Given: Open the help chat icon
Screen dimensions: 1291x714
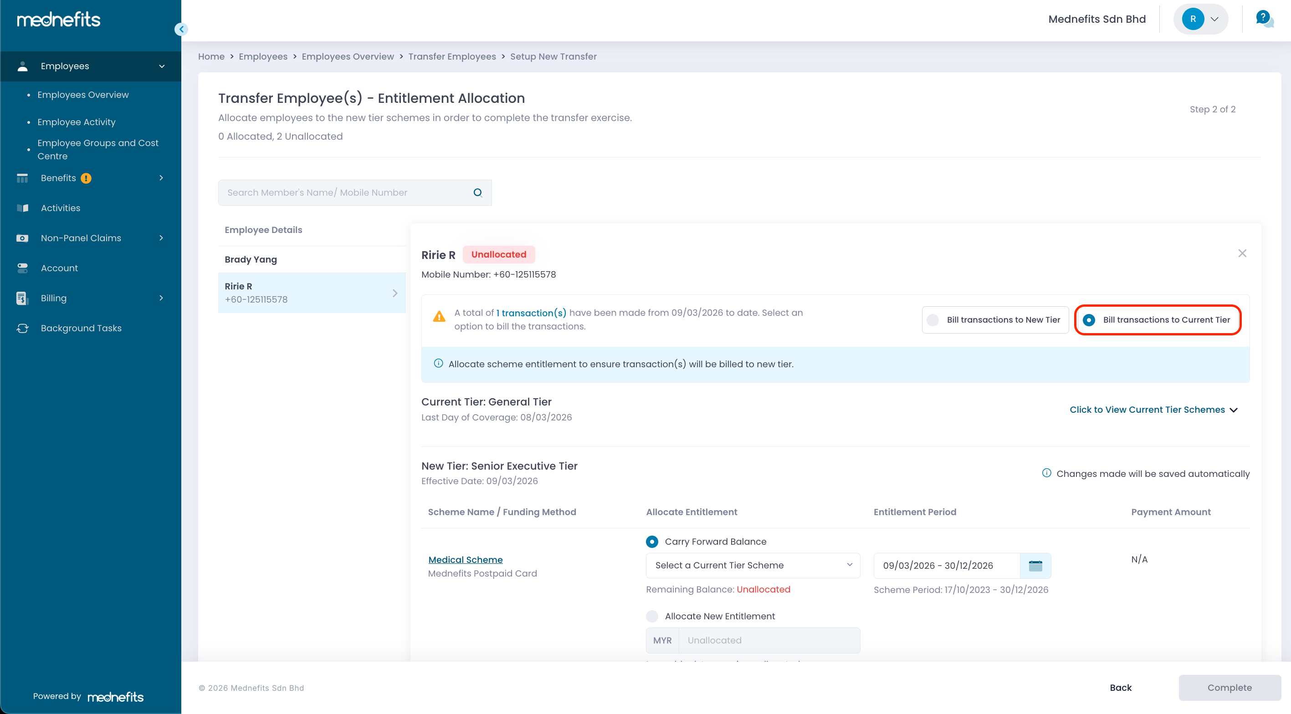Looking at the screenshot, I should pos(1264,19).
